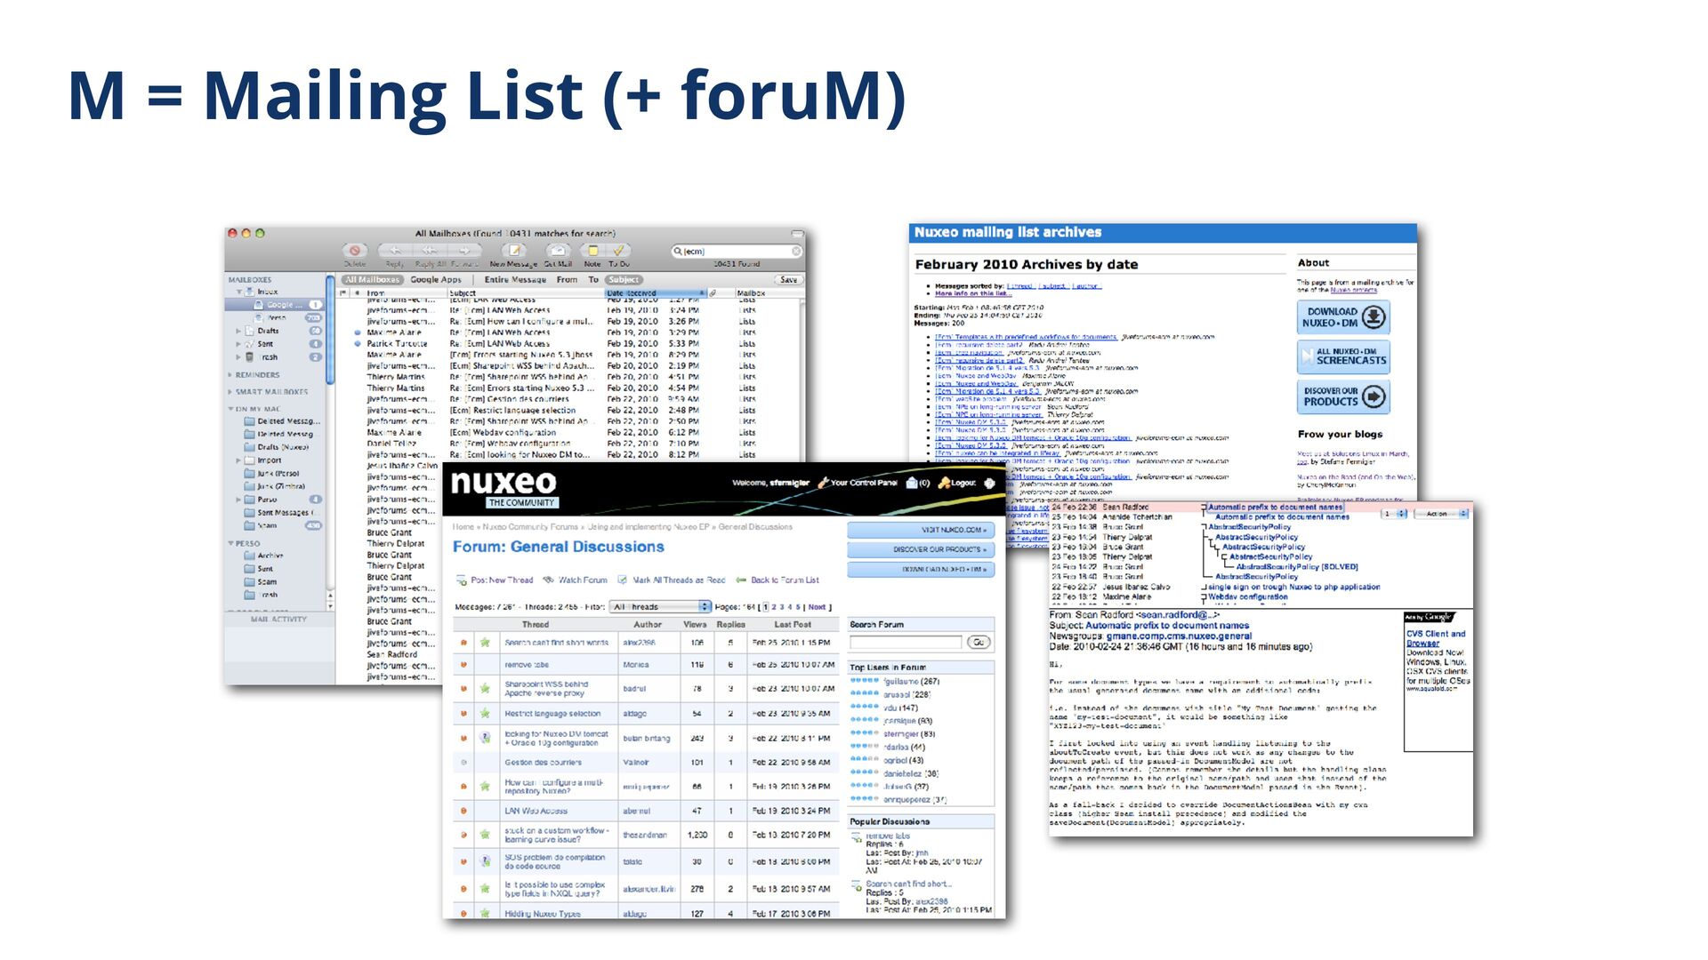Go to forum page 2
Screen dimensions: 1708x960
(774, 607)
